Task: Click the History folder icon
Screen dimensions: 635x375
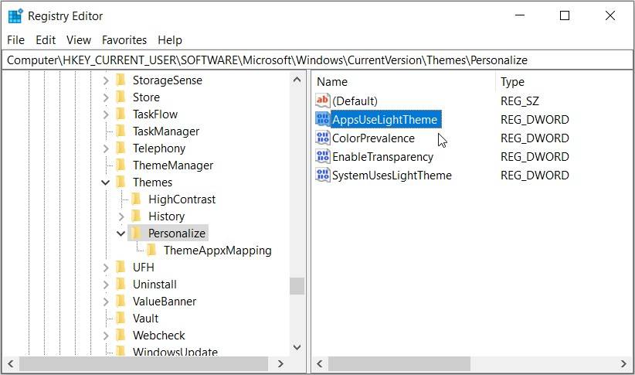Action: pos(137,216)
